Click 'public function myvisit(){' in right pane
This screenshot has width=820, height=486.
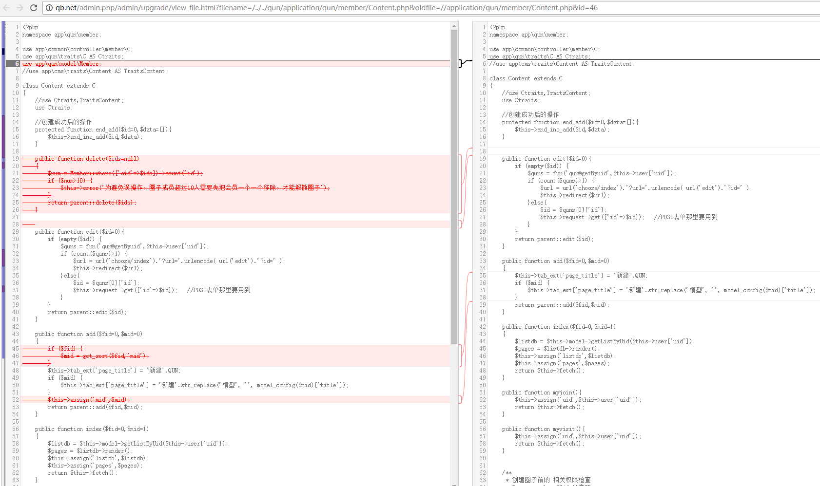pyautogui.click(x=543, y=429)
